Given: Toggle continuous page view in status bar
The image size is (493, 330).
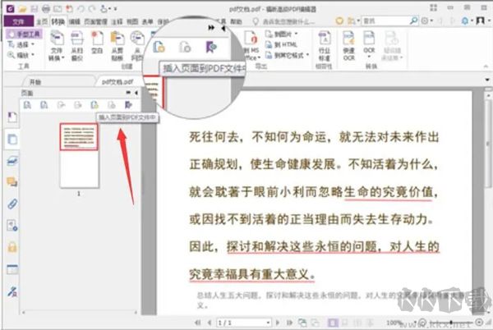Looking at the screenshot, I should point(345,323).
